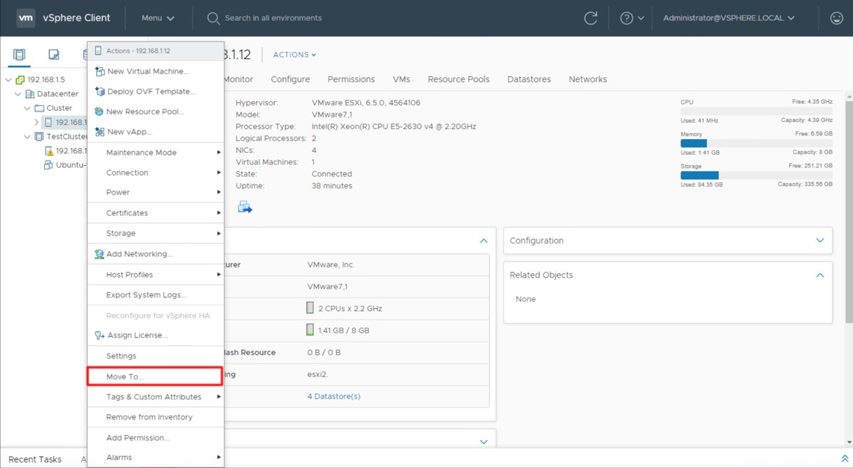The width and height of the screenshot is (853, 468).
Task: Open the help question mark menu
Action: coord(632,18)
